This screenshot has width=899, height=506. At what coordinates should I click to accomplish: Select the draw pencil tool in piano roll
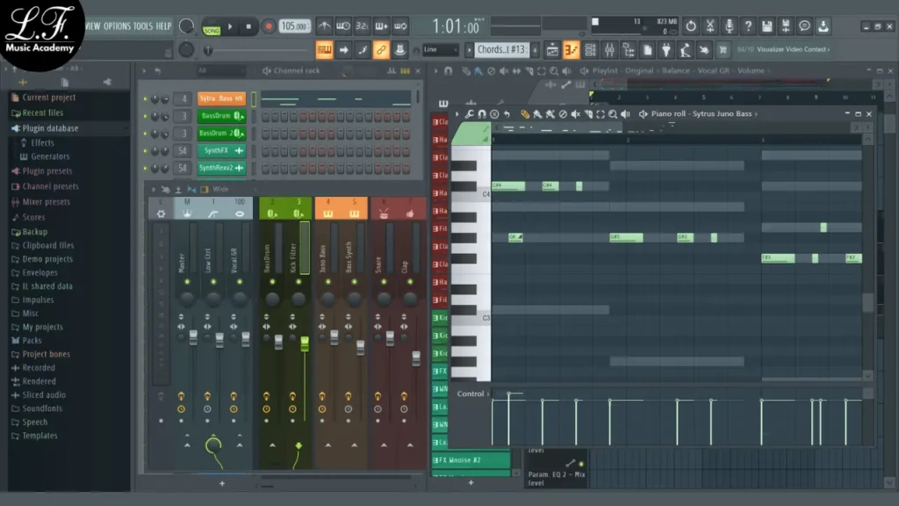[x=525, y=114]
